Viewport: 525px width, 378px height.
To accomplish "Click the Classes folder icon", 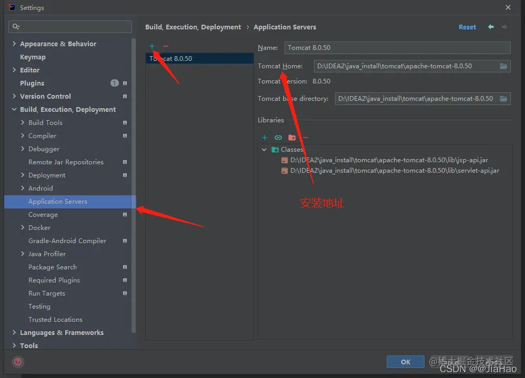I will (275, 150).
